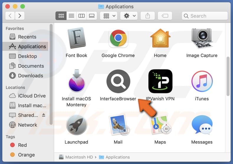Image resolution: width=233 pixels, height=164 pixels.
Task: Select Downloads in the Favorites sidebar
Action: (x=30, y=76)
